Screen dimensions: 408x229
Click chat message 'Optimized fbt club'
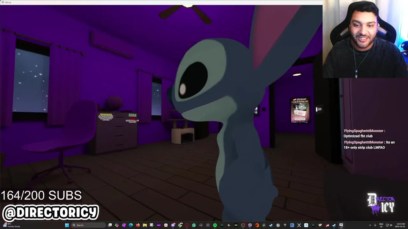[x=358, y=136]
